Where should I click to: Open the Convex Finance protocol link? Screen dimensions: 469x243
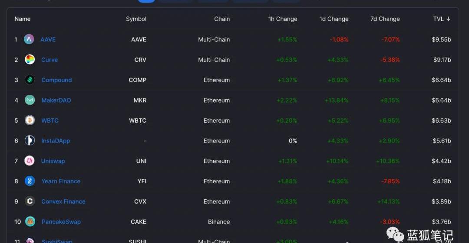click(x=63, y=201)
